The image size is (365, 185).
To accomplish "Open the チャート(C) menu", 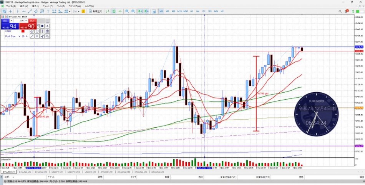I will point(48,7).
